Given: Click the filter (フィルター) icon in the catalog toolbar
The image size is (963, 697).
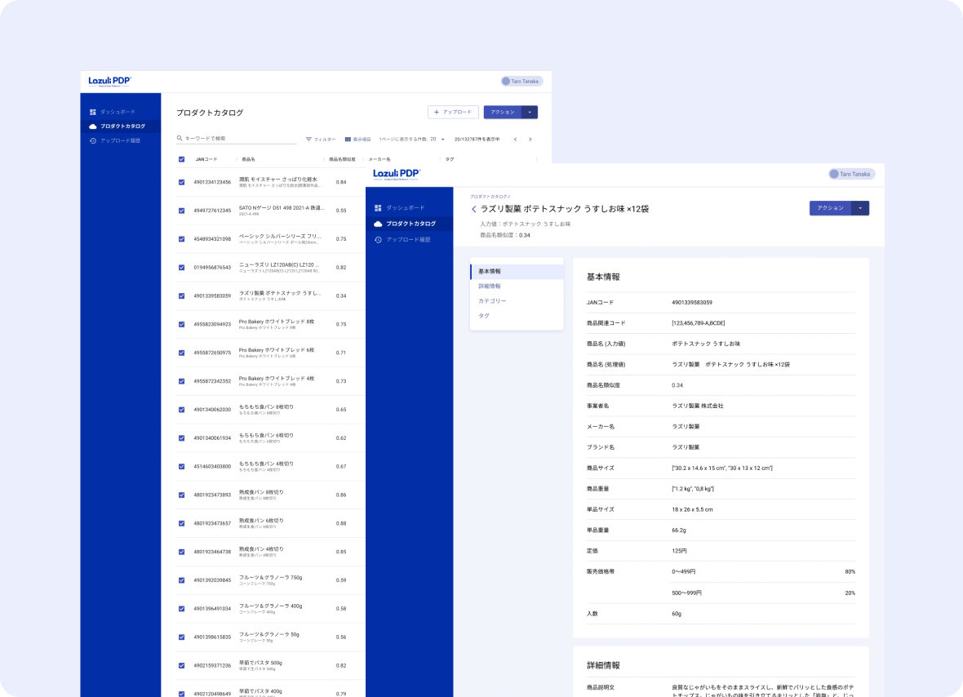Looking at the screenshot, I should pos(308,140).
